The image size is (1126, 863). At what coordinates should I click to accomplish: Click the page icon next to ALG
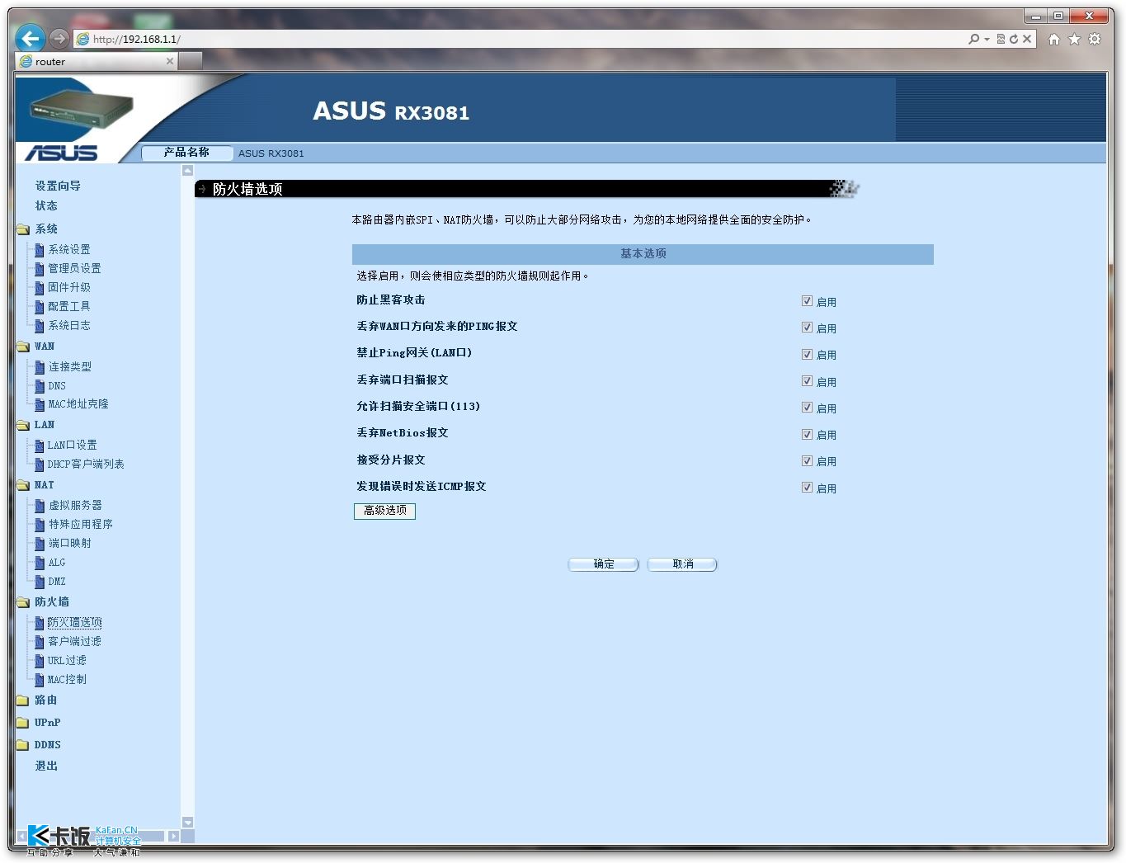pos(39,562)
